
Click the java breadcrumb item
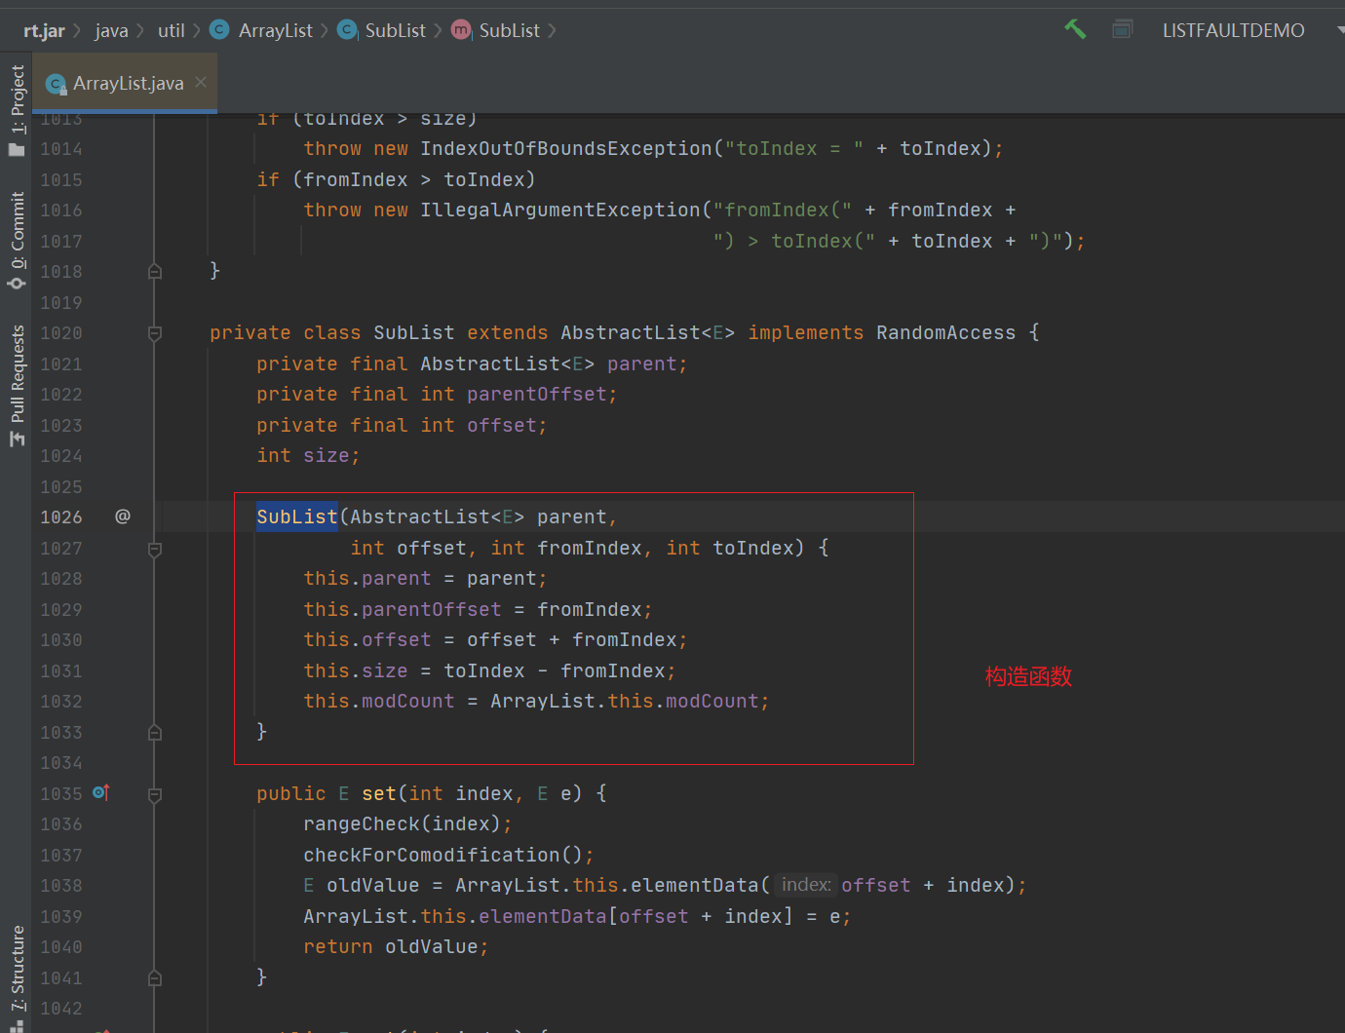(x=111, y=30)
